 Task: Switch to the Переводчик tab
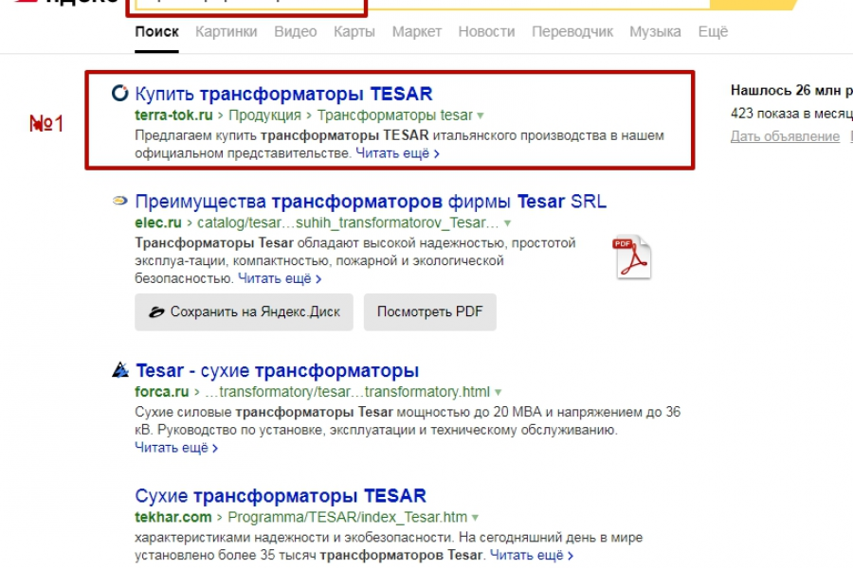[x=572, y=31]
